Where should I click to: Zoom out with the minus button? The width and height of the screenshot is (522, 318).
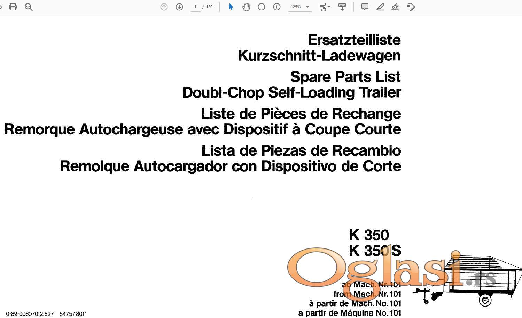[x=262, y=7]
